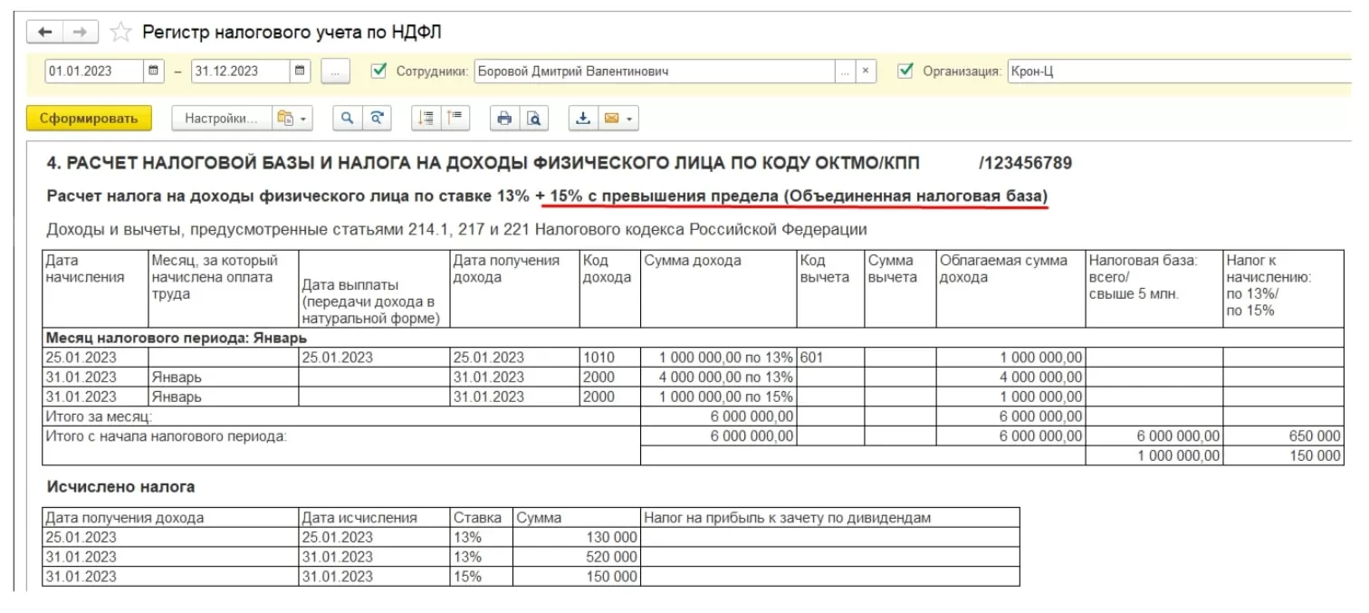This screenshot has height=613, width=1369.
Task: Click the find next search icon
Action: [377, 118]
